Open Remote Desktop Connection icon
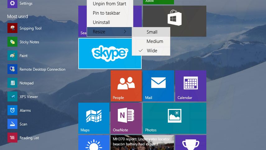 point(12,69)
